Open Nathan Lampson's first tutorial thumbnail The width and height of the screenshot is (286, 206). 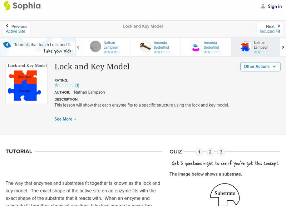tap(95, 46)
